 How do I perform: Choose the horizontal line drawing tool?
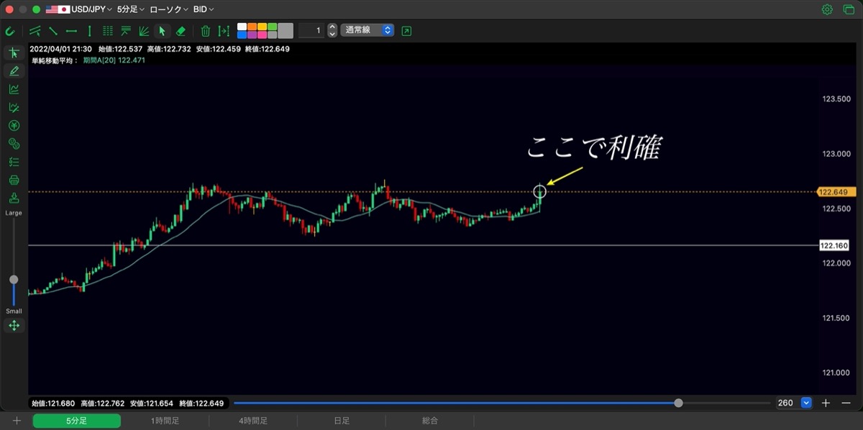click(x=71, y=31)
